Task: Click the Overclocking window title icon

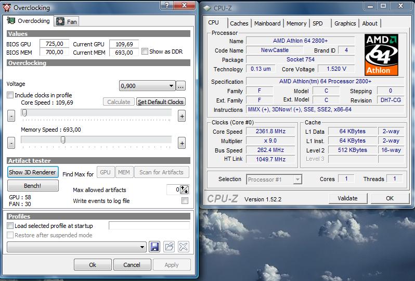Action: point(7,7)
